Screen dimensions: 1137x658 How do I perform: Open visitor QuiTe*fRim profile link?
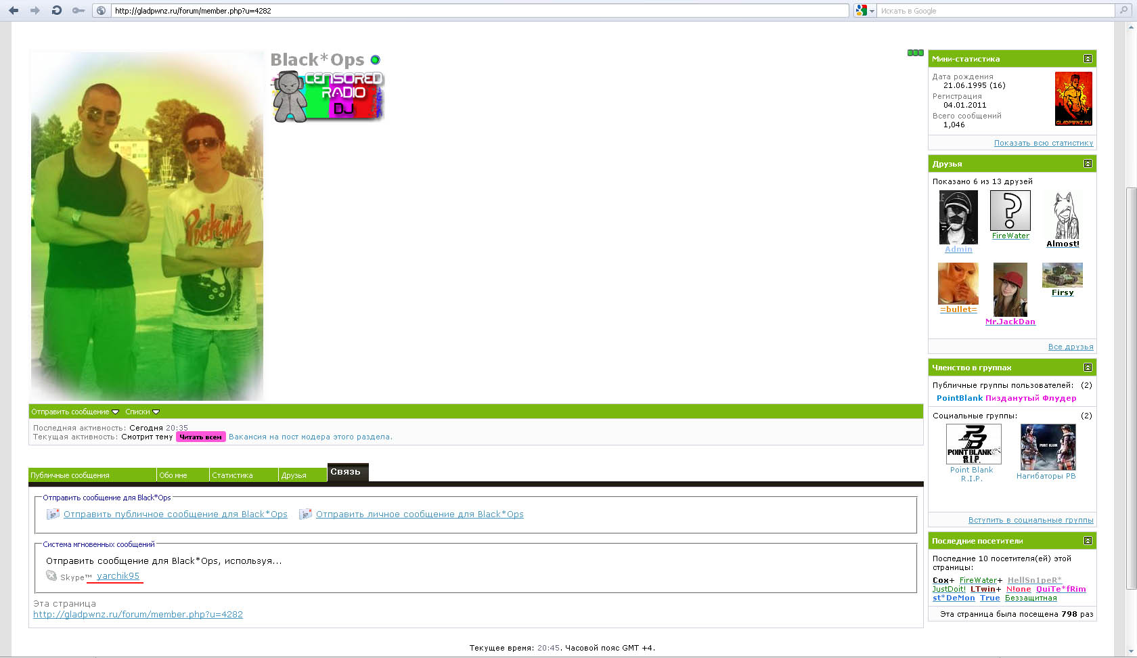pos(1061,589)
